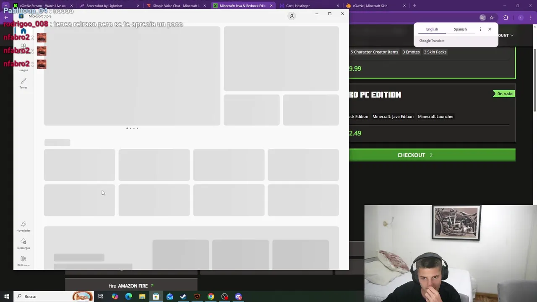Open the Home section in Microsoft Store sidebar
537x302 pixels.
coord(23,31)
